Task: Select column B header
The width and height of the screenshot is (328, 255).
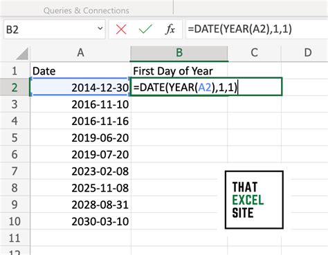Action: (x=179, y=53)
